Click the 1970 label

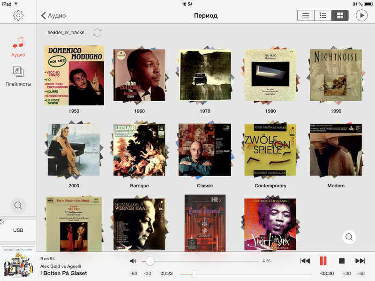[x=205, y=111]
